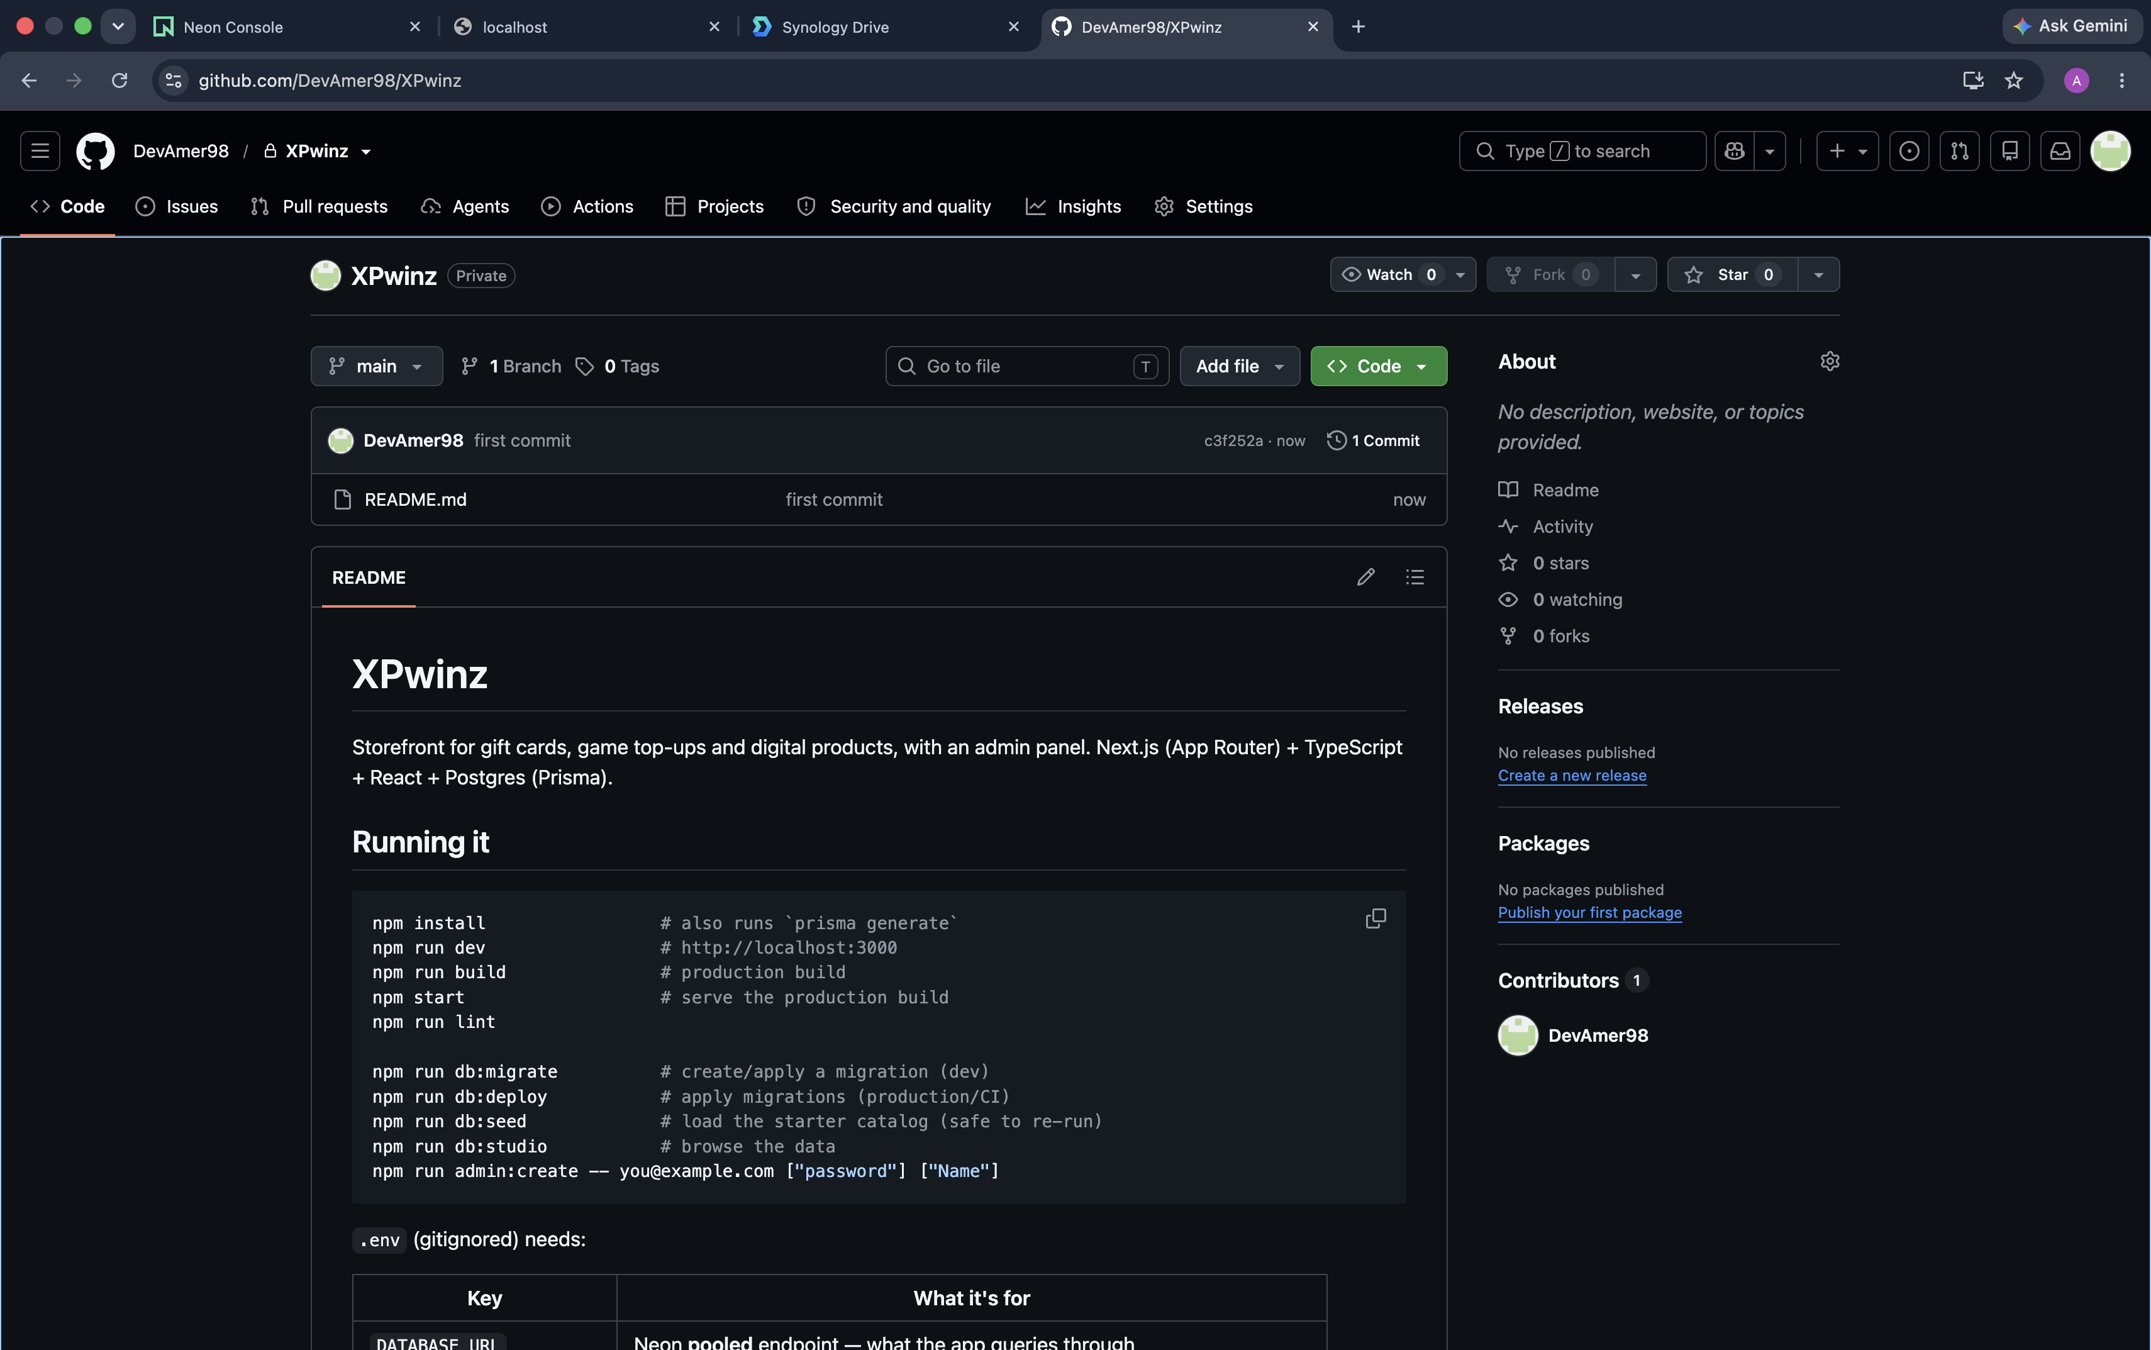Open the 1 Branch link
This screenshot has width=2151, height=1350.
pyautogui.click(x=511, y=366)
